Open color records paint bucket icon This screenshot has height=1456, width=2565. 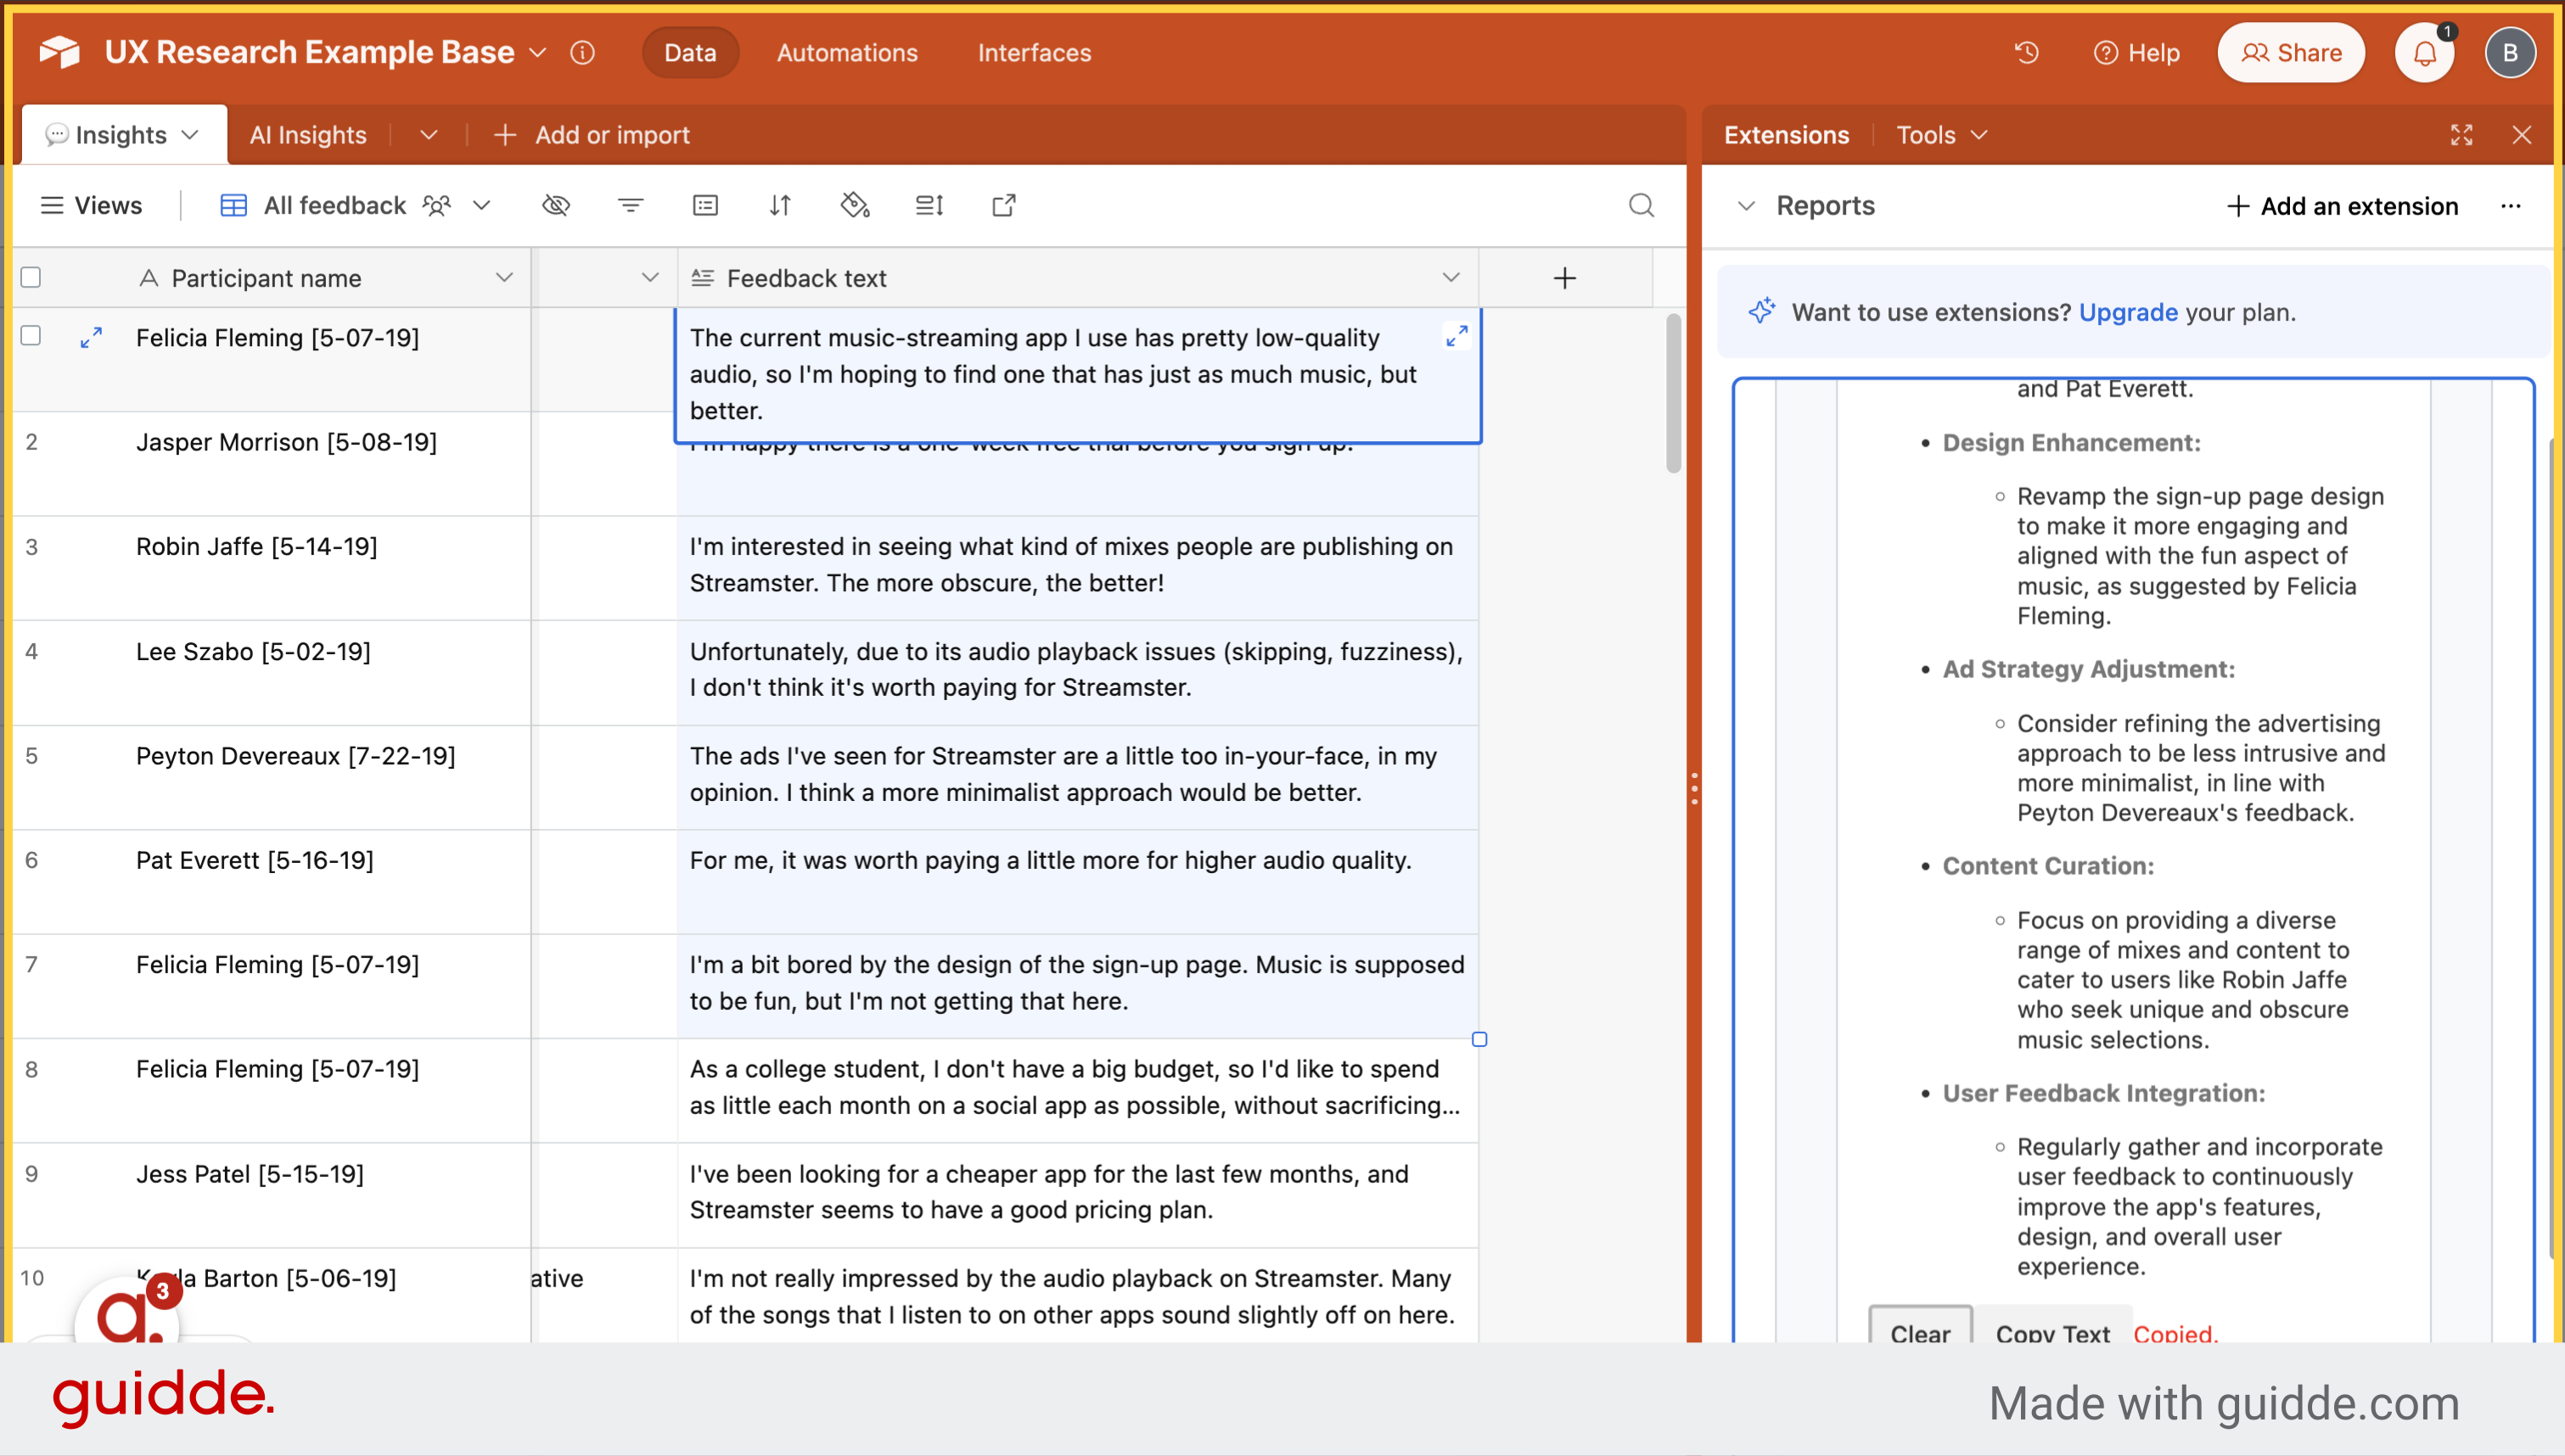tap(855, 205)
